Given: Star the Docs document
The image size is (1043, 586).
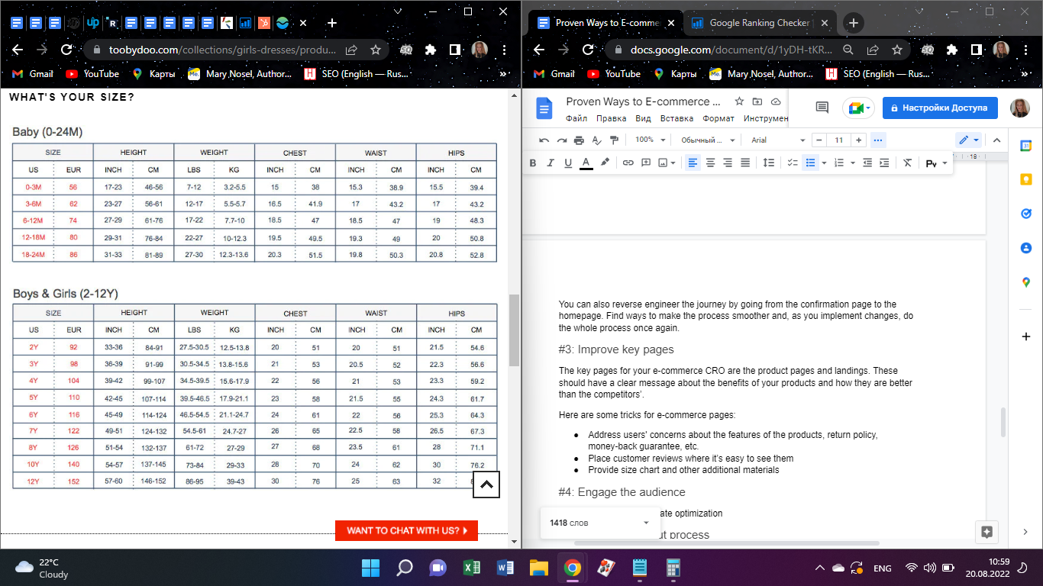Looking at the screenshot, I should click(x=739, y=101).
